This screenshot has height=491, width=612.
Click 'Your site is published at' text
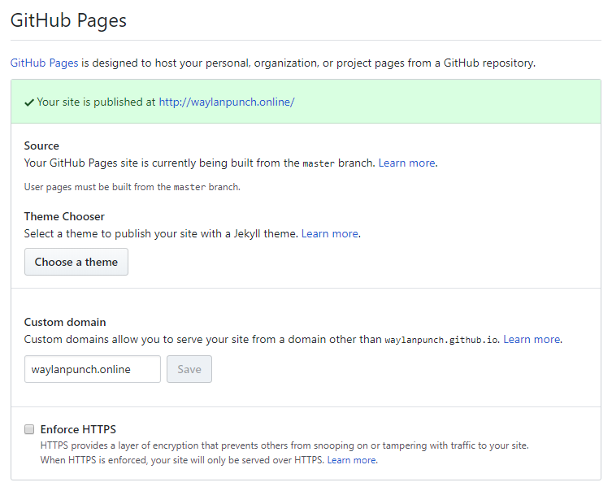point(96,102)
